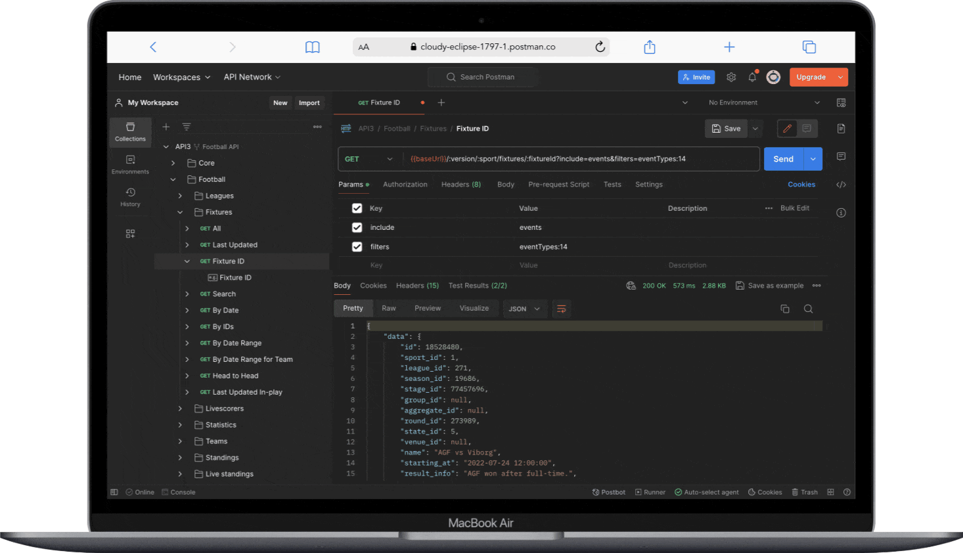
Task: Copy response body icon
Action: coord(784,309)
